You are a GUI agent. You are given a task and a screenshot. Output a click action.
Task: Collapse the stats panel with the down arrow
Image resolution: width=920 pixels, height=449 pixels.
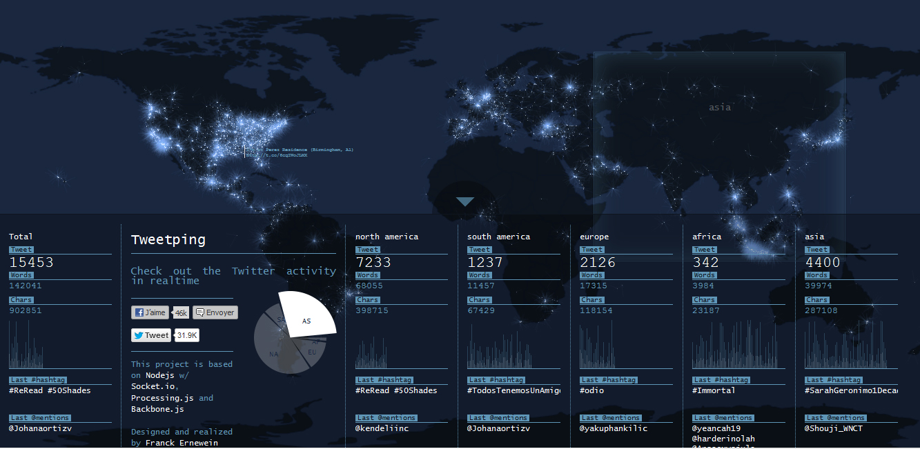(465, 201)
